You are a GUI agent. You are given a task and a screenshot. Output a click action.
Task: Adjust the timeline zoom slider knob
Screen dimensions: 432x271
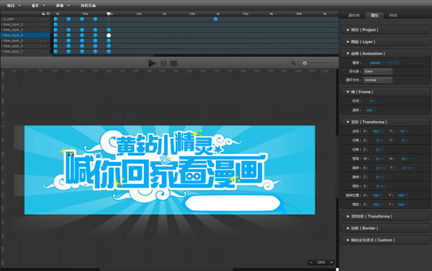coord(305,63)
